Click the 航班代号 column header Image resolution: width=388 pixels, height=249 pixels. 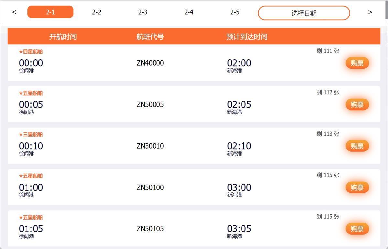click(x=150, y=37)
